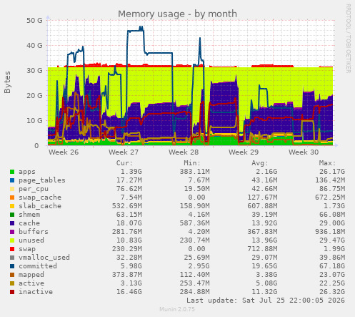Image resolution: width=355 pixels, height=317 pixels.
Task: Click the dark red inactive legend swatch
Action: [x=12, y=292]
